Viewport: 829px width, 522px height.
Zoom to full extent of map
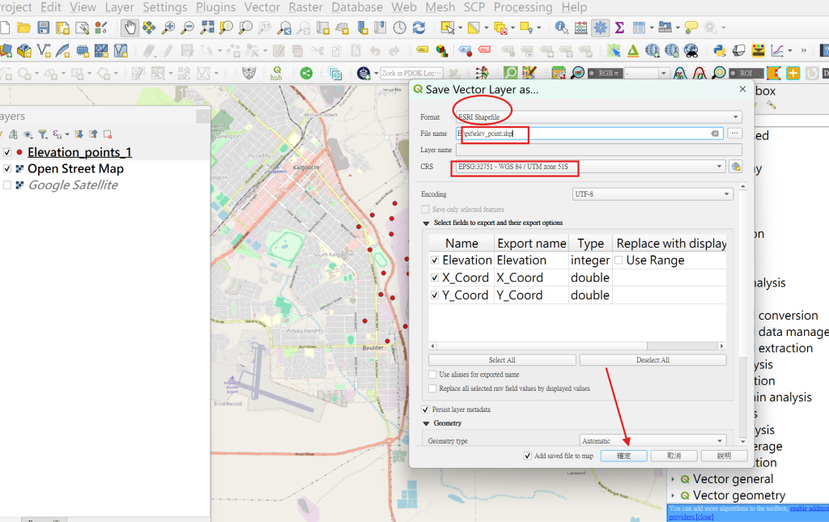coord(207,28)
